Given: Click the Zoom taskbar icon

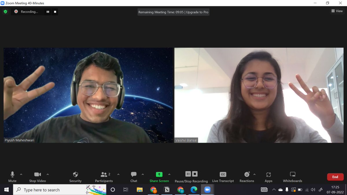Looking at the screenshot, I should tap(207, 190).
